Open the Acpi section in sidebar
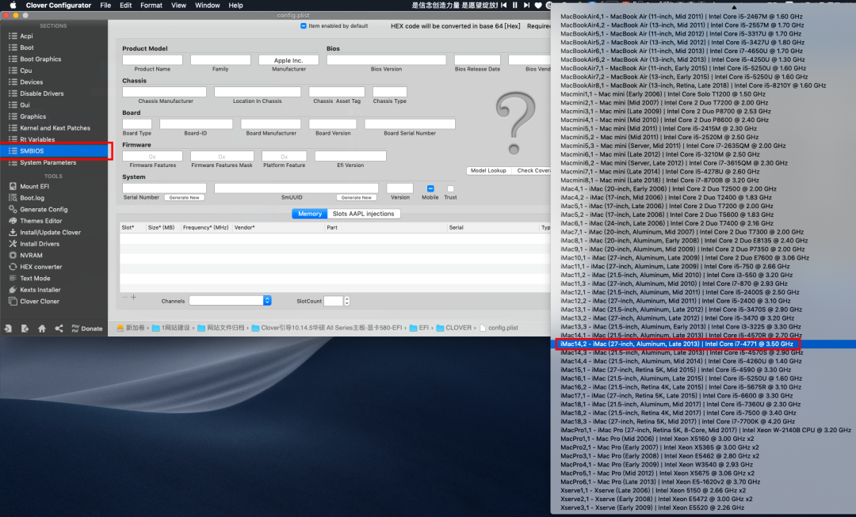Viewport: 856px width, 517px height. pos(26,36)
